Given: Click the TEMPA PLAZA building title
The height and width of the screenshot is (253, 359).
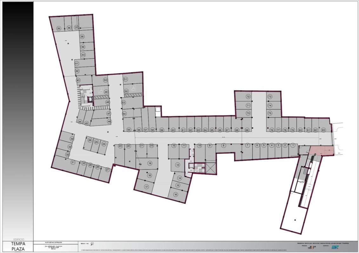Looking at the screenshot, I should tap(18, 246).
